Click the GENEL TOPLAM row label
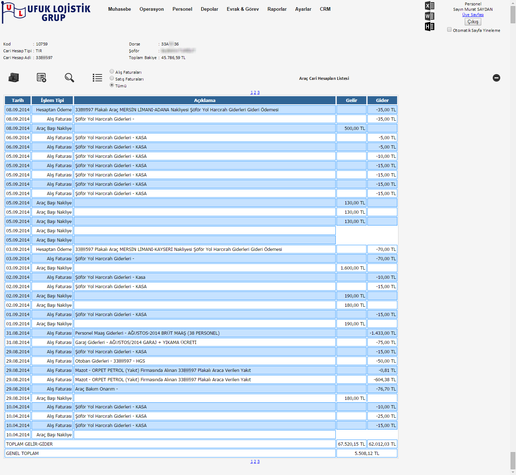The width and height of the screenshot is (516, 475). (x=22, y=453)
